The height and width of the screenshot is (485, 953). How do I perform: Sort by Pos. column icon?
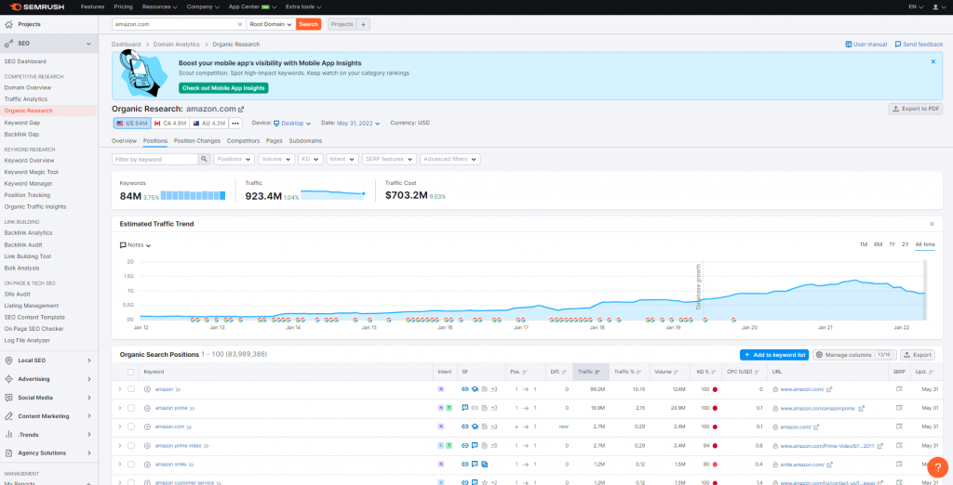525,372
